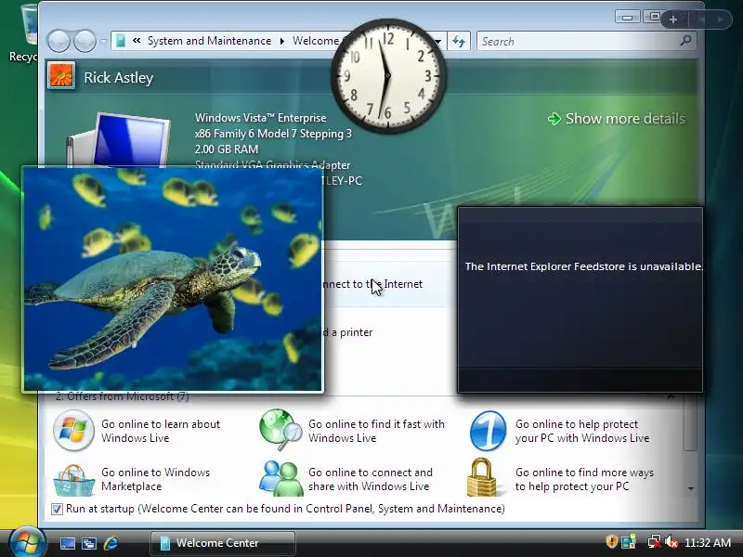Screen dimensions: 743x557
Task: Open the network computers tray icon
Action: click(629, 542)
